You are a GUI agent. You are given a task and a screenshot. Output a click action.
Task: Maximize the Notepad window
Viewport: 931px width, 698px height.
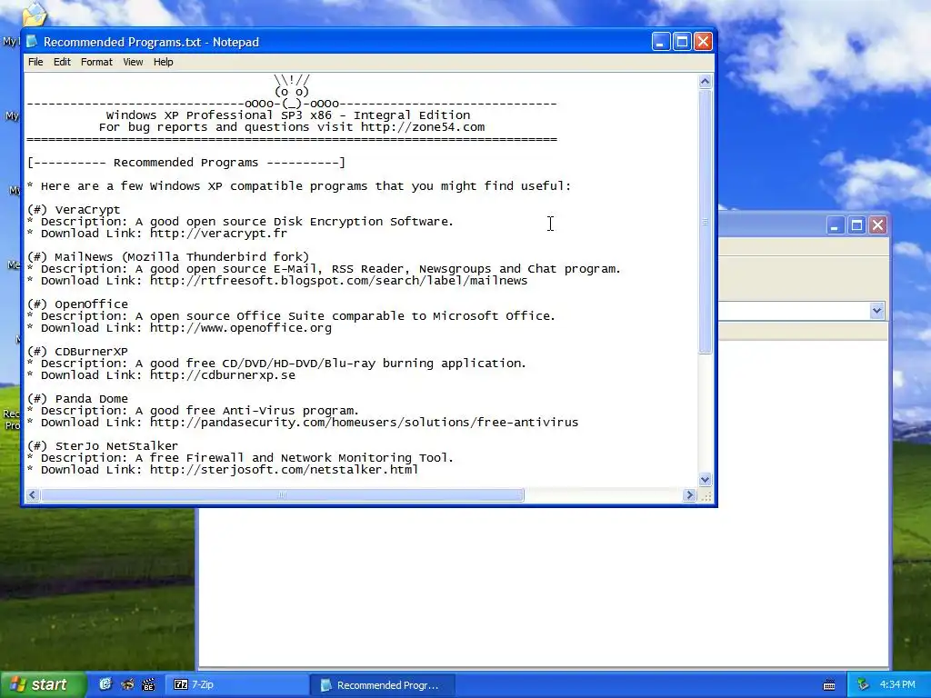pyautogui.click(x=682, y=42)
